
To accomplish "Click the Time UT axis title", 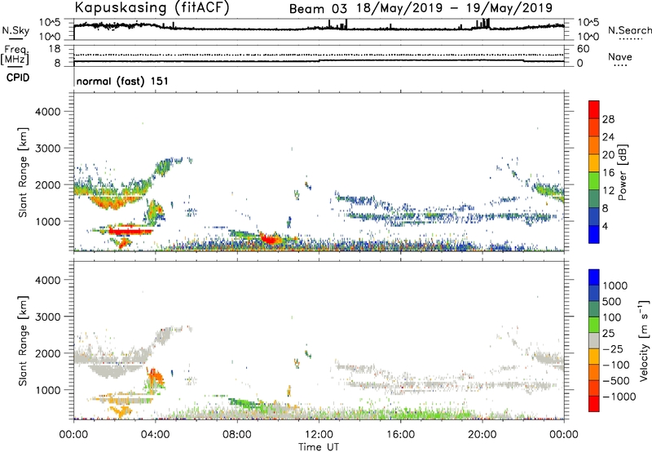I will click(x=319, y=447).
